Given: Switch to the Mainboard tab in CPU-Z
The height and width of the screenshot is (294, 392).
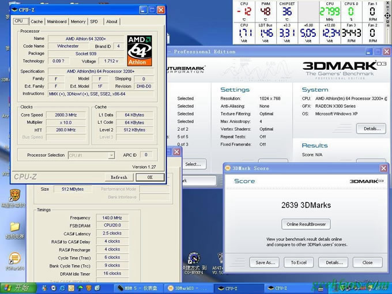Looking at the screenshot, I should (56, 21).
